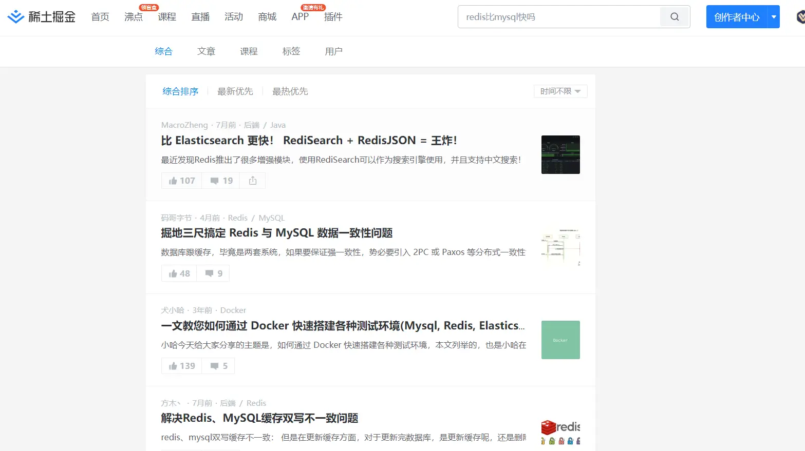
Task: Select the 综合 search tab
Action: tap(163, 51)
